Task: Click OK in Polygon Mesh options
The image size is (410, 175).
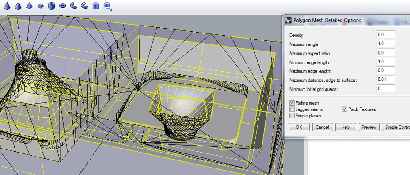Action: tap(299, 127)
